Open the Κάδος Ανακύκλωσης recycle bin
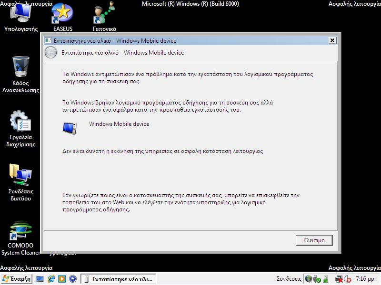 20,75
